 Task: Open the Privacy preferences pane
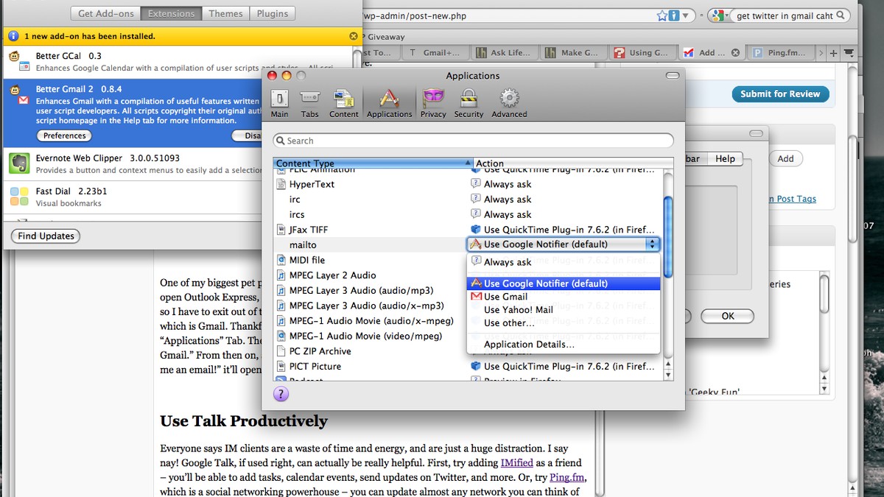[x=433, y=103]
